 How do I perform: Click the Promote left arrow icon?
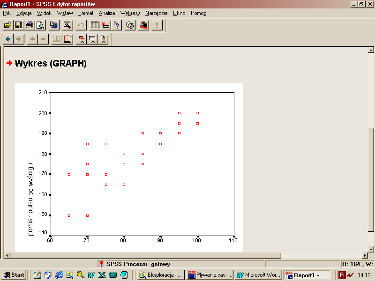[x=8, y=39]
